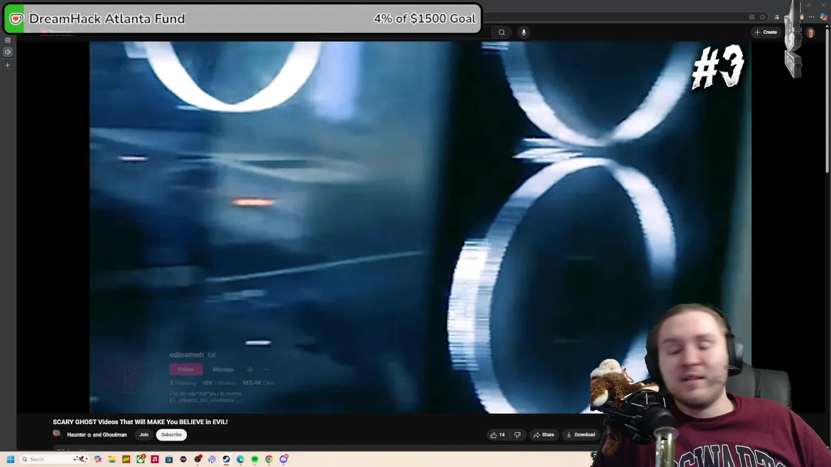Open the browser split screen icon

pyautogui.click(x=752, y=17)
